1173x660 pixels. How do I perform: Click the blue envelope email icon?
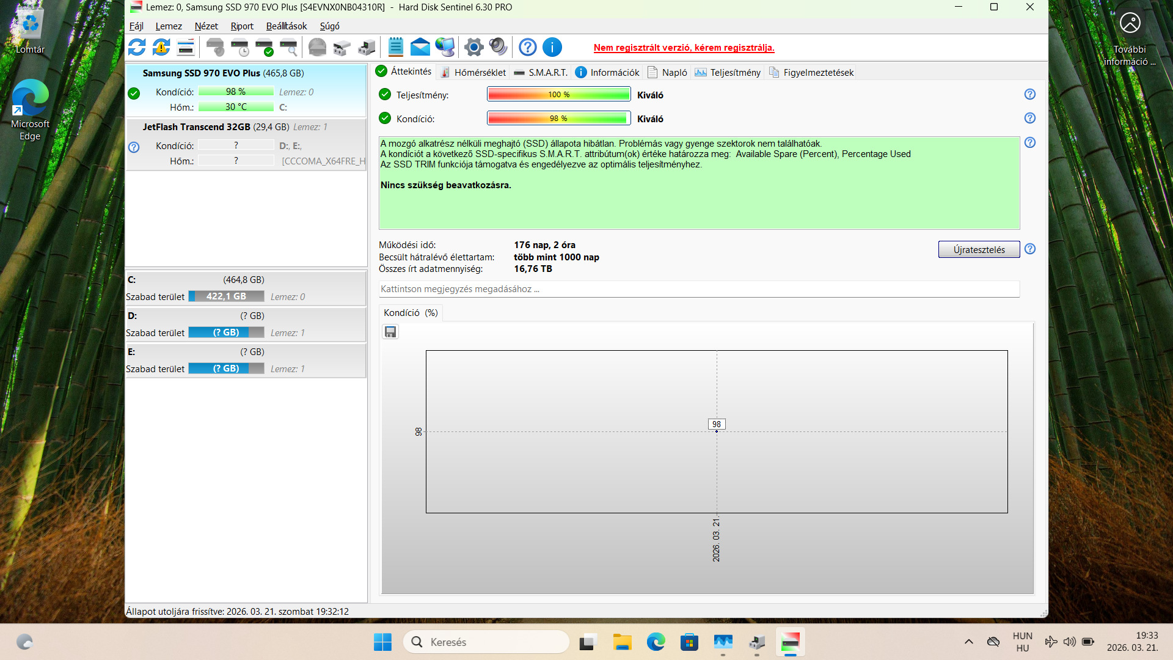420,47
